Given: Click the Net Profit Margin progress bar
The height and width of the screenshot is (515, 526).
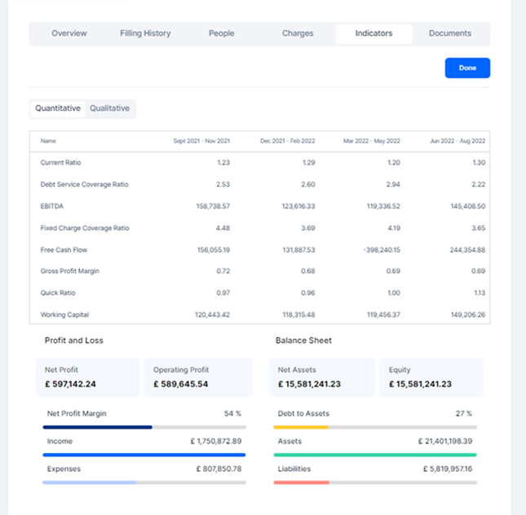Looking at the screenshot, I should point(143,426).
